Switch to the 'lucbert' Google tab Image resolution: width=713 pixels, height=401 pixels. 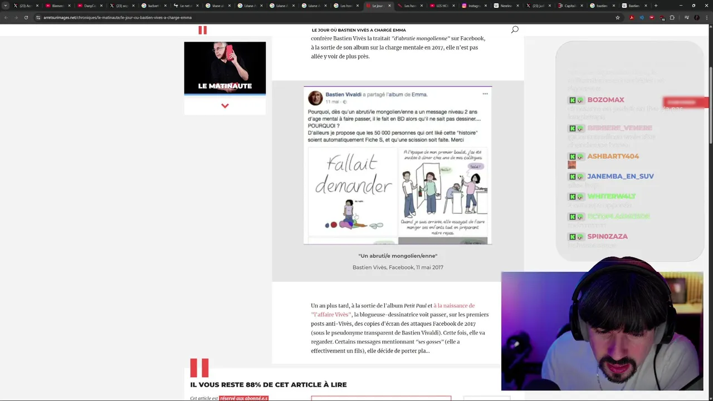click(x=153, y=6)
